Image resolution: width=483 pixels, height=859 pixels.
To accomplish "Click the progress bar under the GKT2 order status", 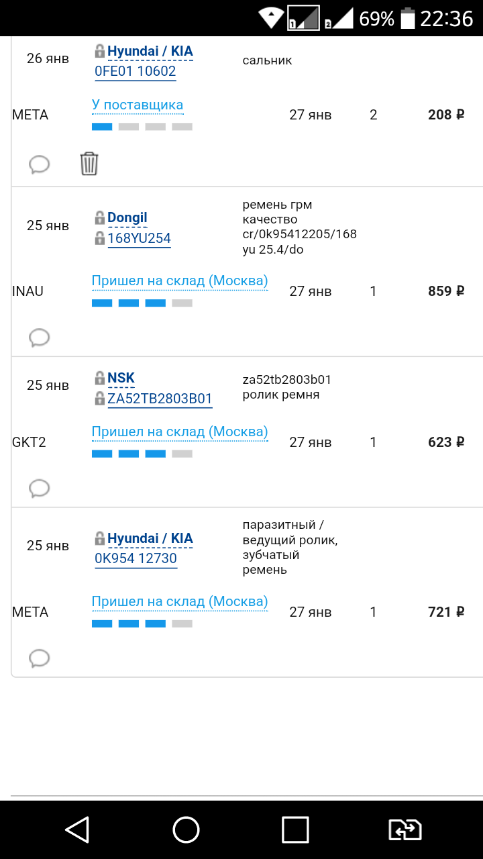I will click(x=142, y=454).
